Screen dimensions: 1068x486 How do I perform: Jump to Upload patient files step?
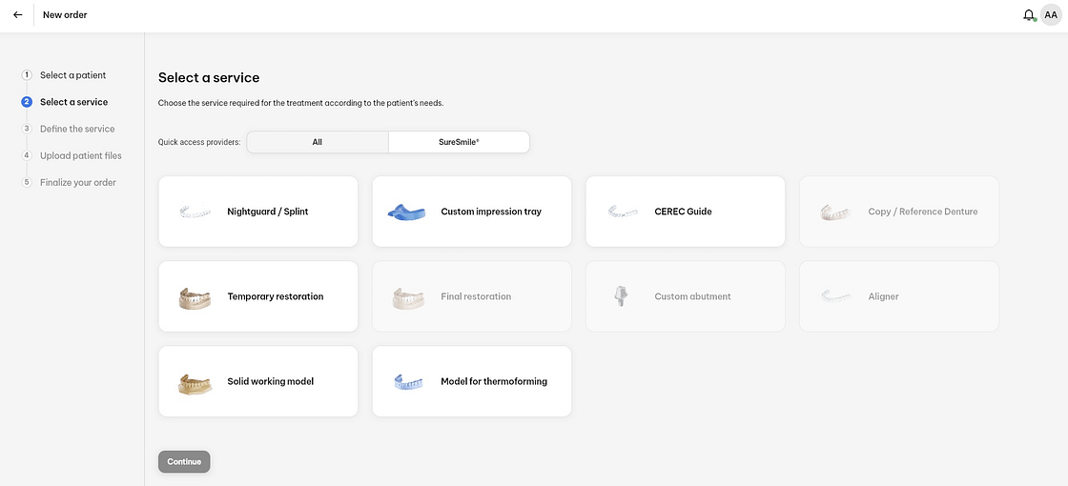click(80, 155)
